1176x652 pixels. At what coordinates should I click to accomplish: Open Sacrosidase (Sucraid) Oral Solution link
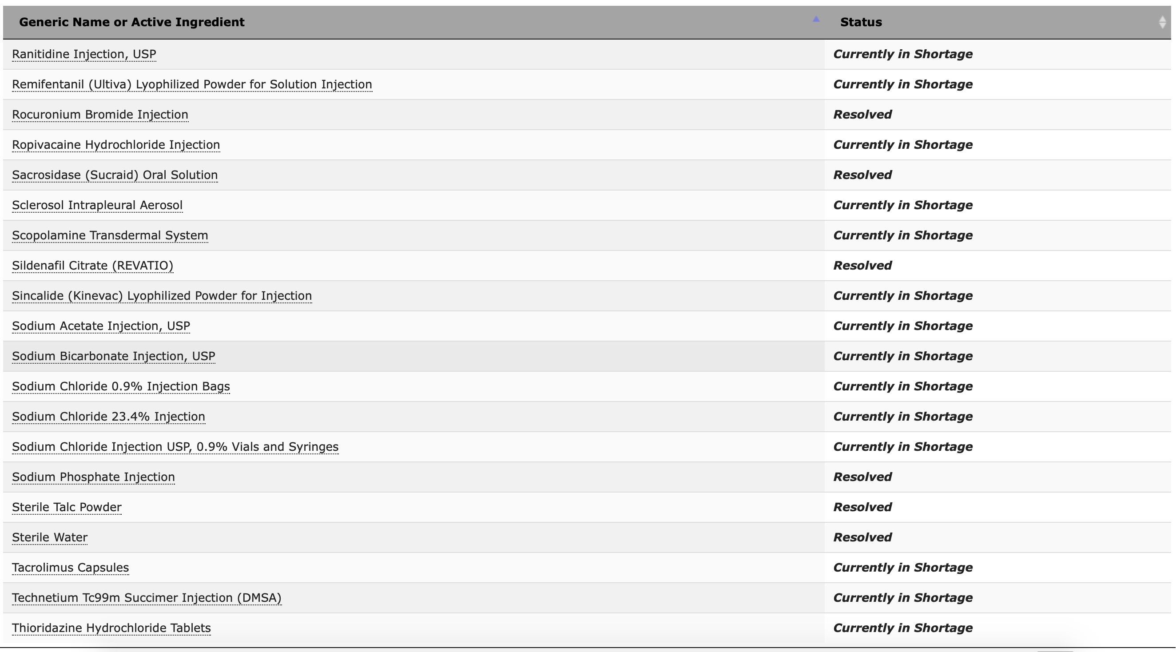click(x=115, y=175)
